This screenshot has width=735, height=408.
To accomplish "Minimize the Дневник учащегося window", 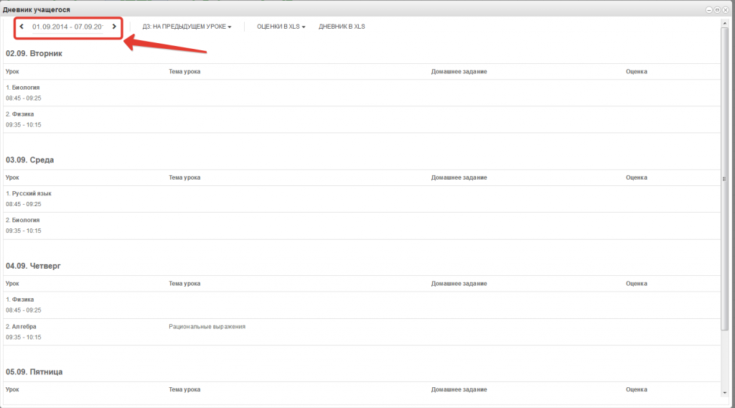I will coord(709,10).
